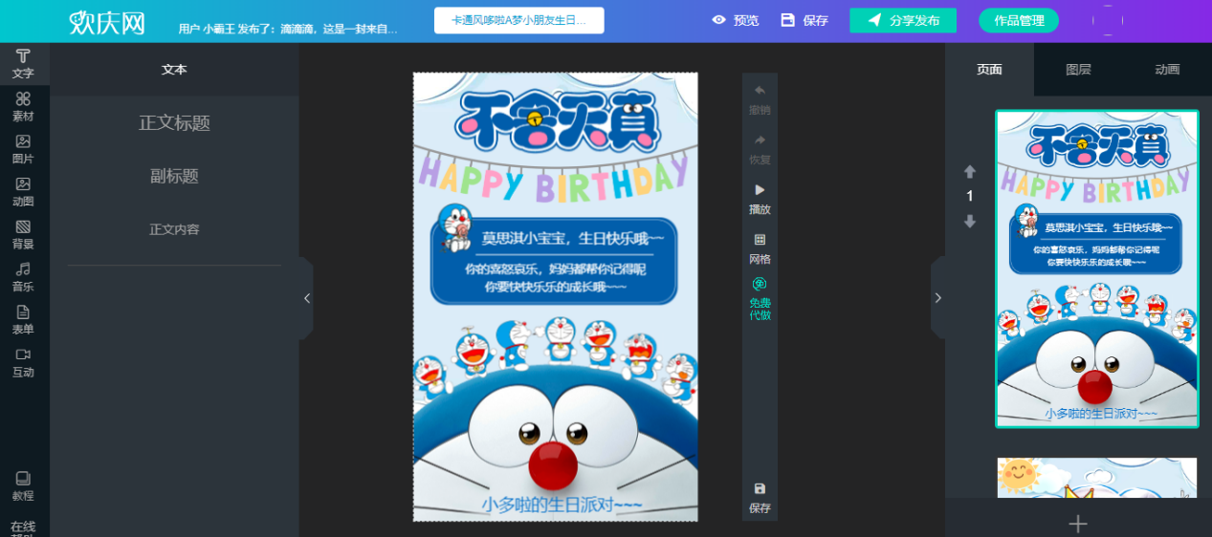Open the 互动 interaction panel
Viewport: 1212px width, 537px height.
(x=23, y=362)
